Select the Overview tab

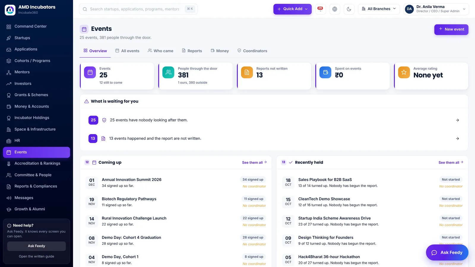click(x=95, y=51)
